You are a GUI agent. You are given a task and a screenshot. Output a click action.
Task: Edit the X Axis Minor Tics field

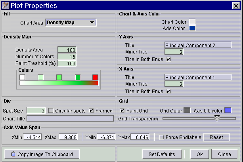tap(174, 84)
